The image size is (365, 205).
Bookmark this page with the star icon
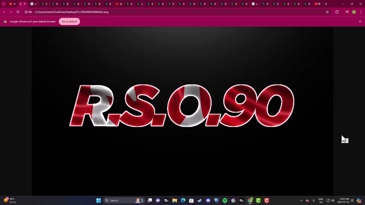(x=327, y=12)
